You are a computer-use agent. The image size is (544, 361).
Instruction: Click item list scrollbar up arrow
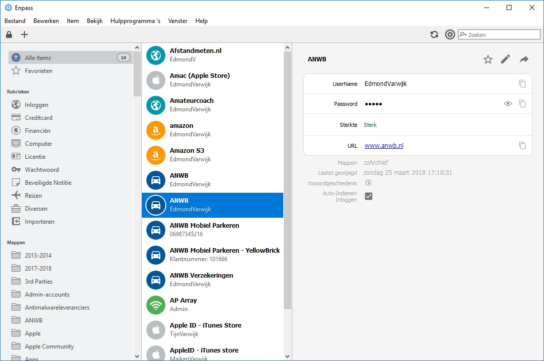point(287,47)
